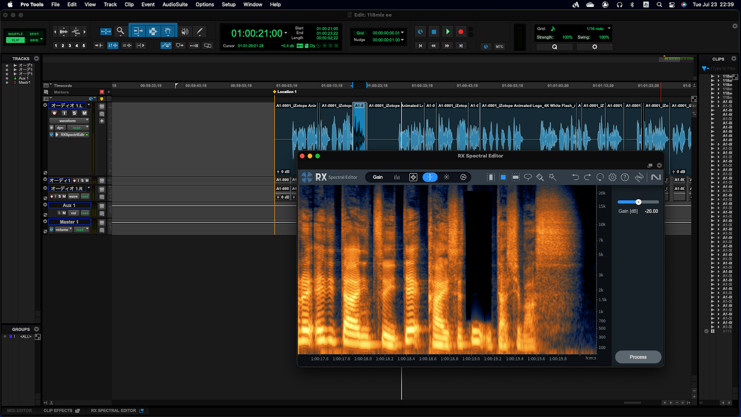Select the Scrubber speaker tool
Image resolution: width=741 pixels, height=417 pixels.
[185, 32]
